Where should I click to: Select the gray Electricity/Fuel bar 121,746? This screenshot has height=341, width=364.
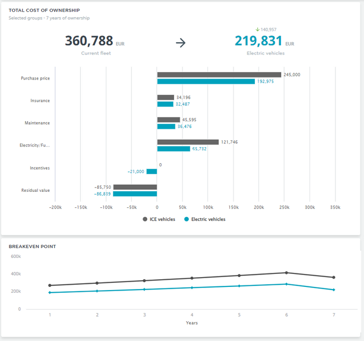pos(188,142)
